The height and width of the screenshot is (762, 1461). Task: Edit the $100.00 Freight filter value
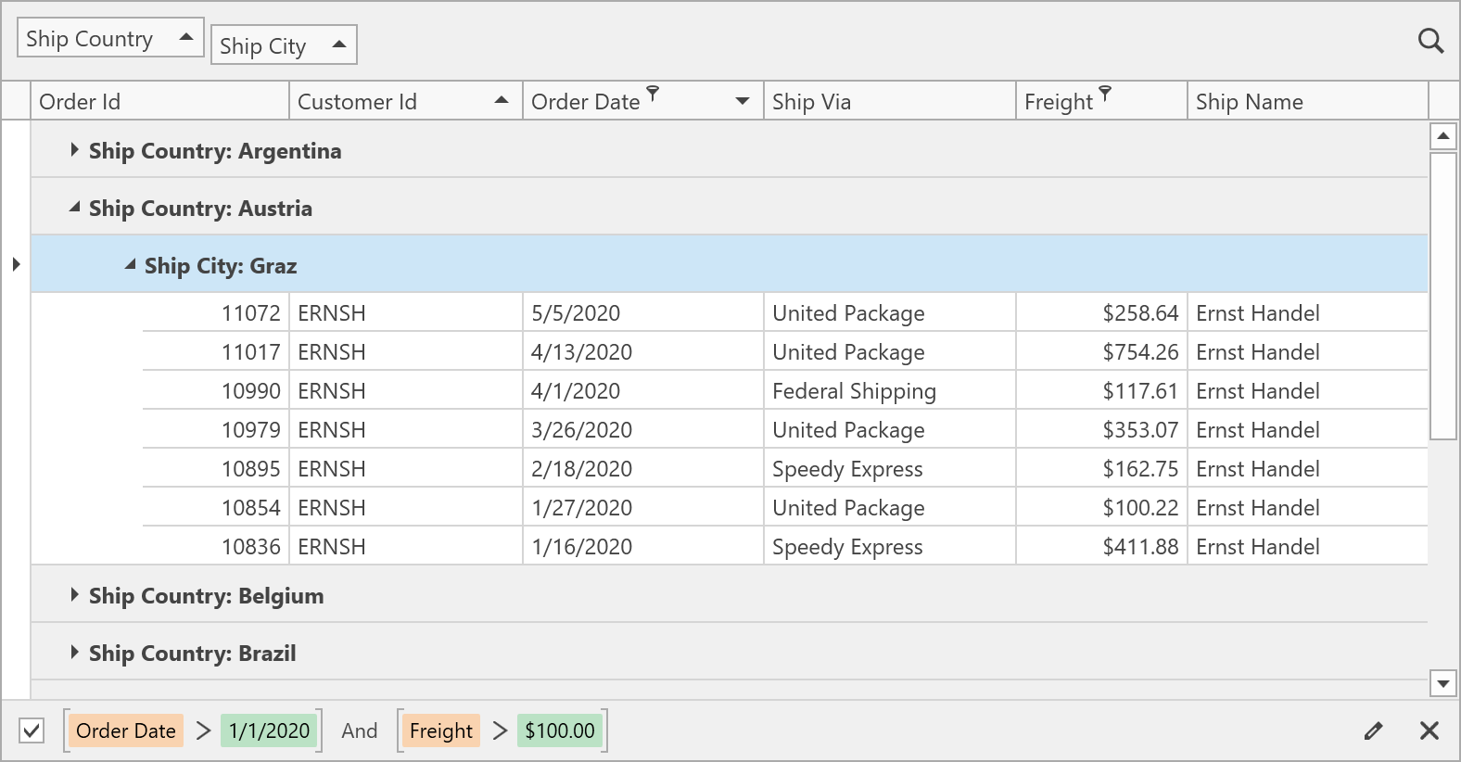[559, 730]
